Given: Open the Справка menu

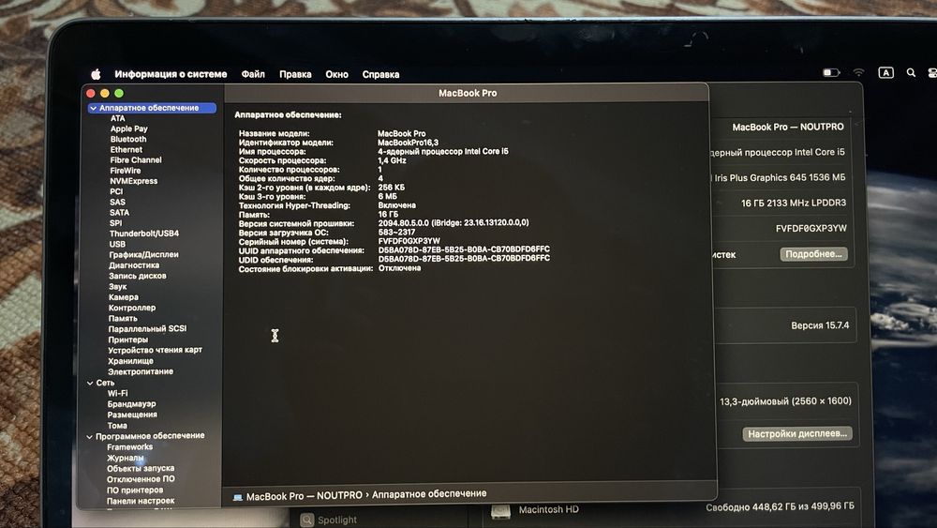Looking at the screenshot, I should pos(380,74).
